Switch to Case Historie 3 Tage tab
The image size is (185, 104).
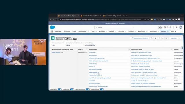coord(113,16)
